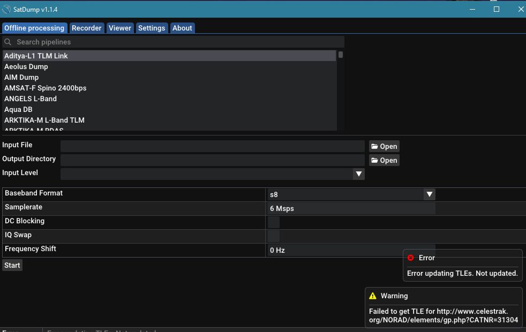Go to the Viewer tab

point(120,28)
